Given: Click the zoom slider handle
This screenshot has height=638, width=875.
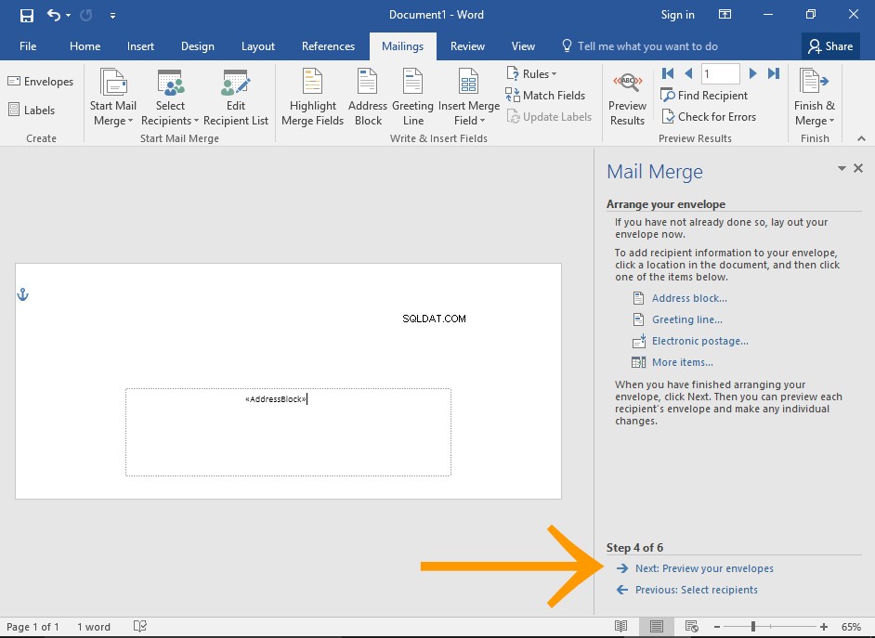Looking at the screenshot, I should pos(752,627).
